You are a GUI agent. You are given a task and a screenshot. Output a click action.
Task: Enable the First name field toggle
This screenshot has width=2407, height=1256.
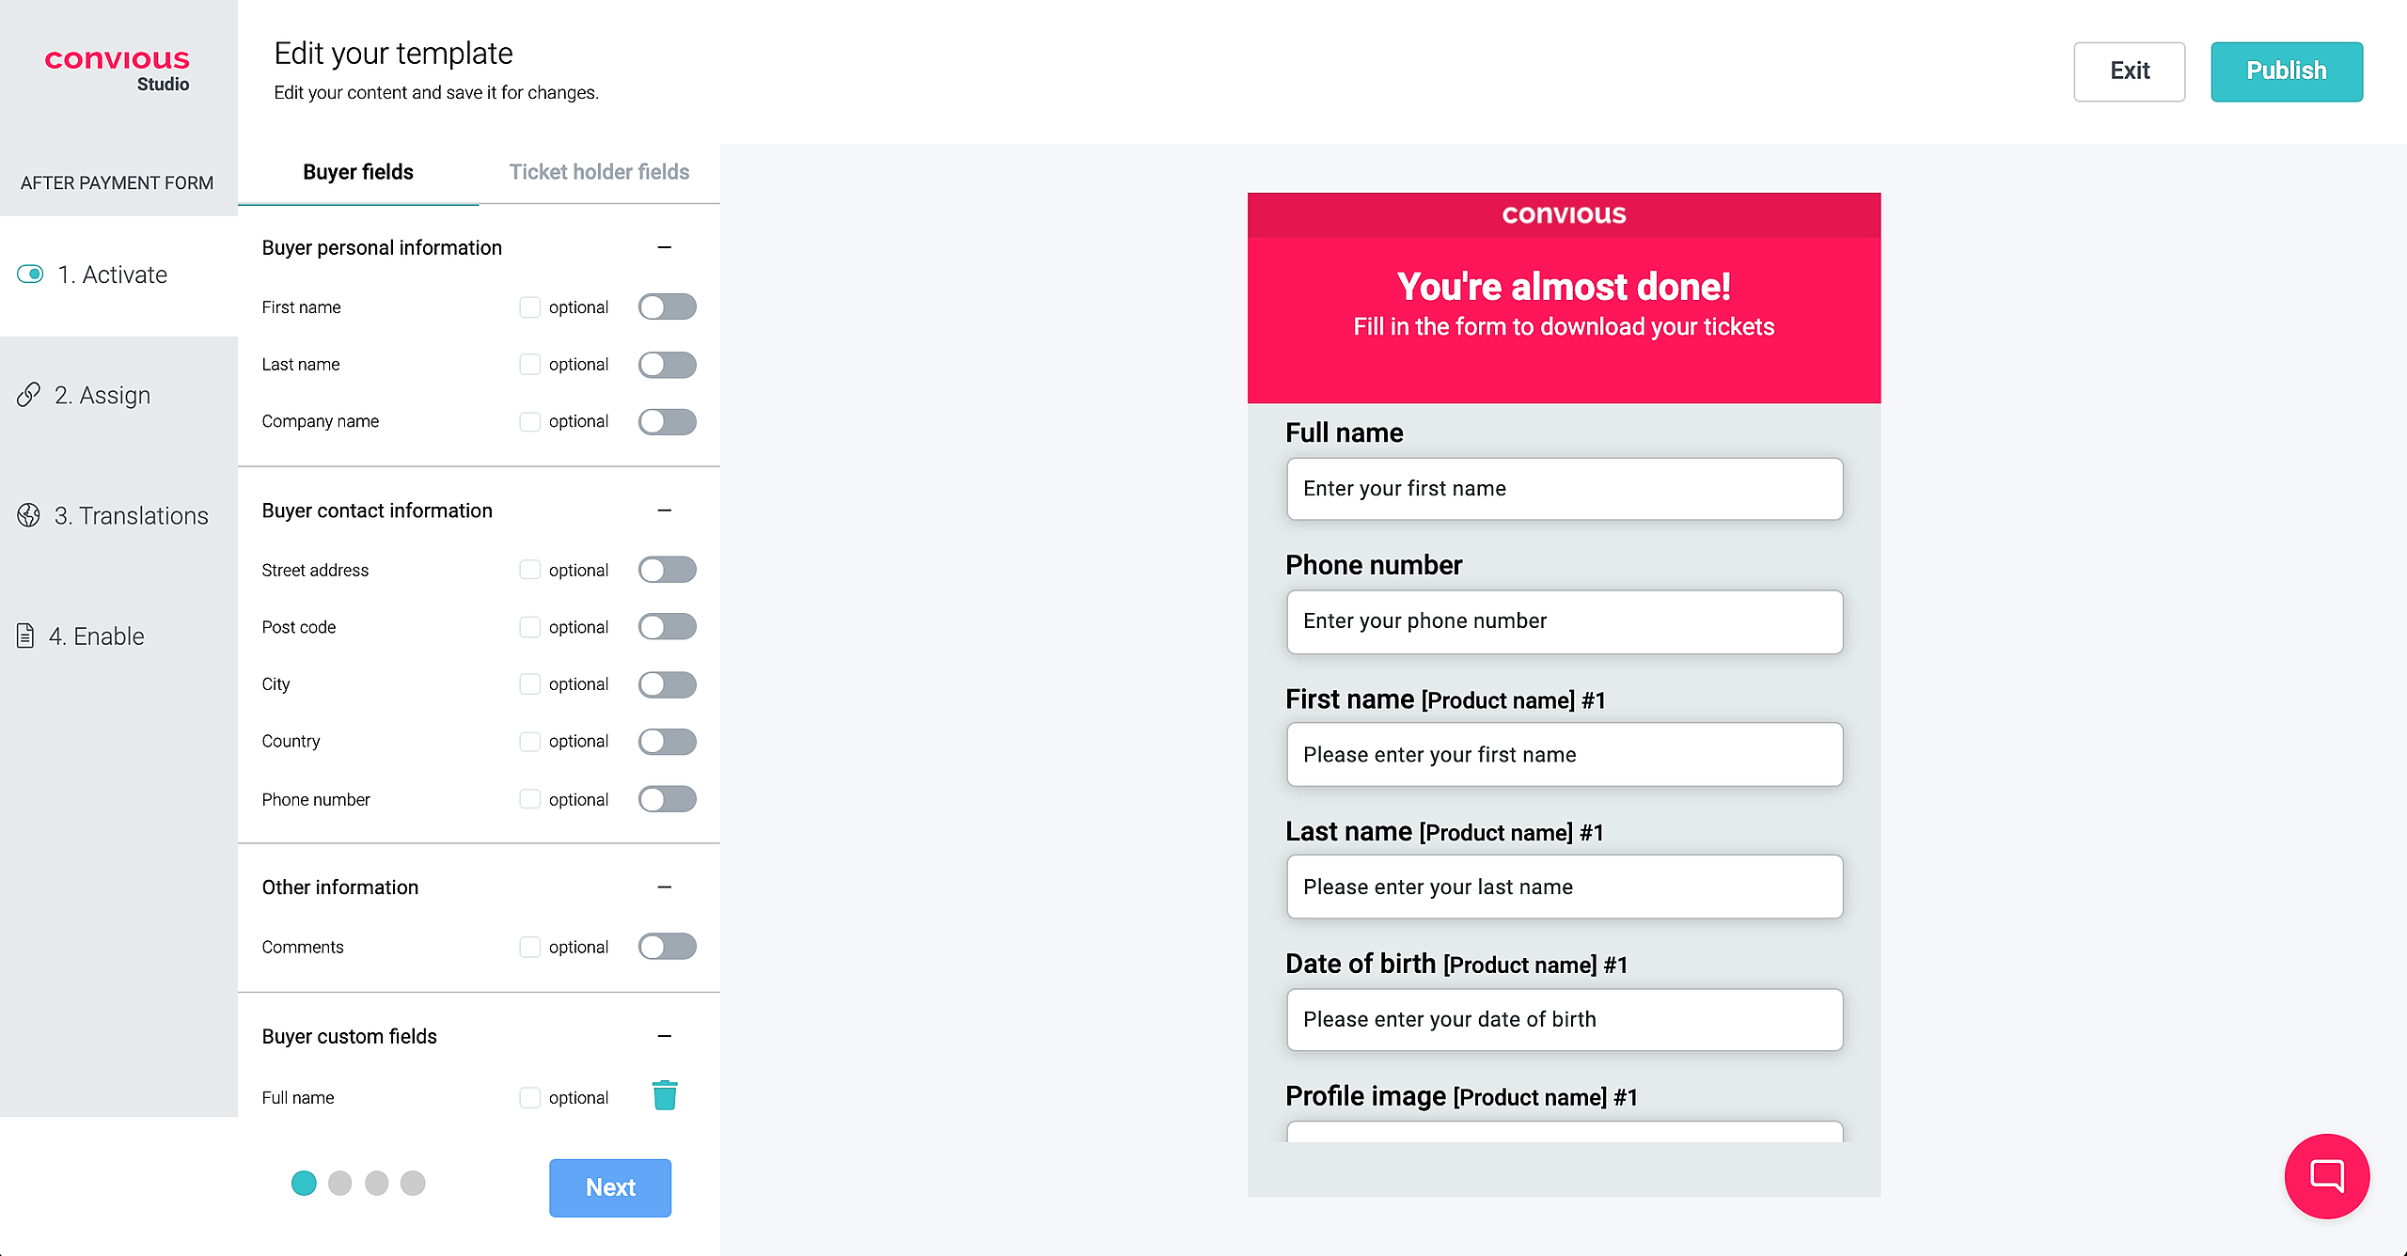point(667,307)
